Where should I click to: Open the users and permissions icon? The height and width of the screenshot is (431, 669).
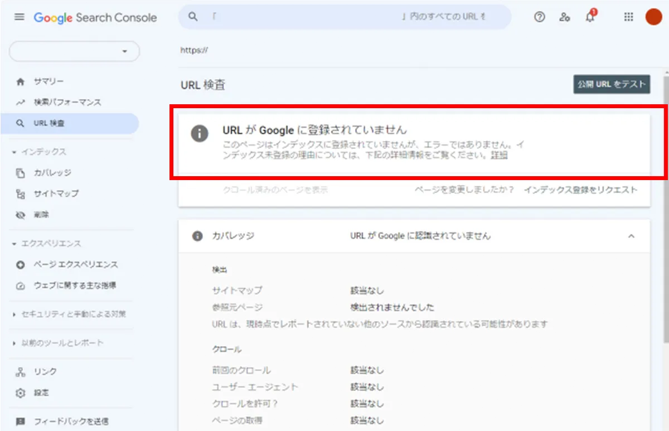click(565, 17)
